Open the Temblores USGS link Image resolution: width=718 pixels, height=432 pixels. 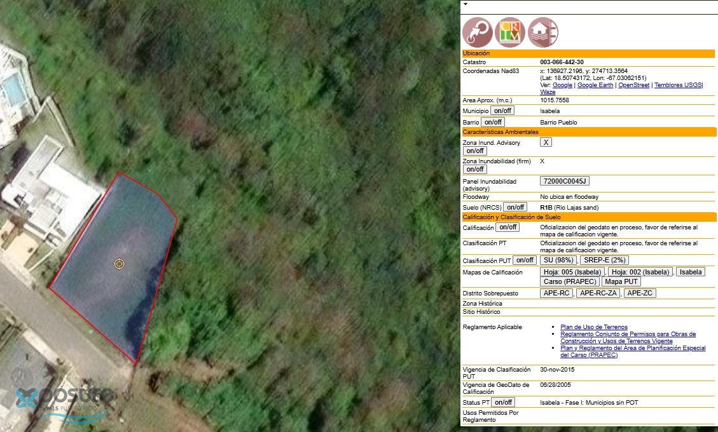(x=677, y=85)
